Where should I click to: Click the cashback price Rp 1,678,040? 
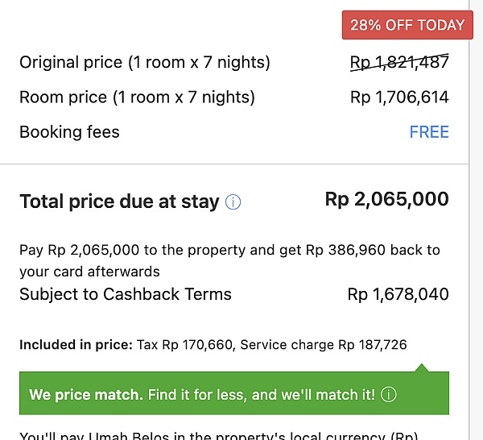click(x=398, y=294)
